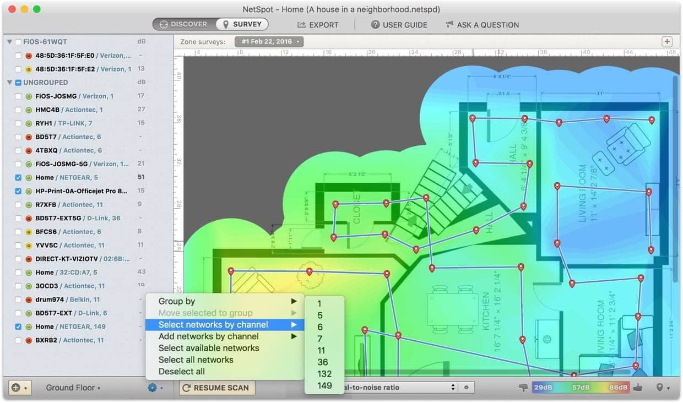Screen dimensions: 683x403
Task: Collapse the FiOS-61WQT group triangle
Action: point(9,42)
